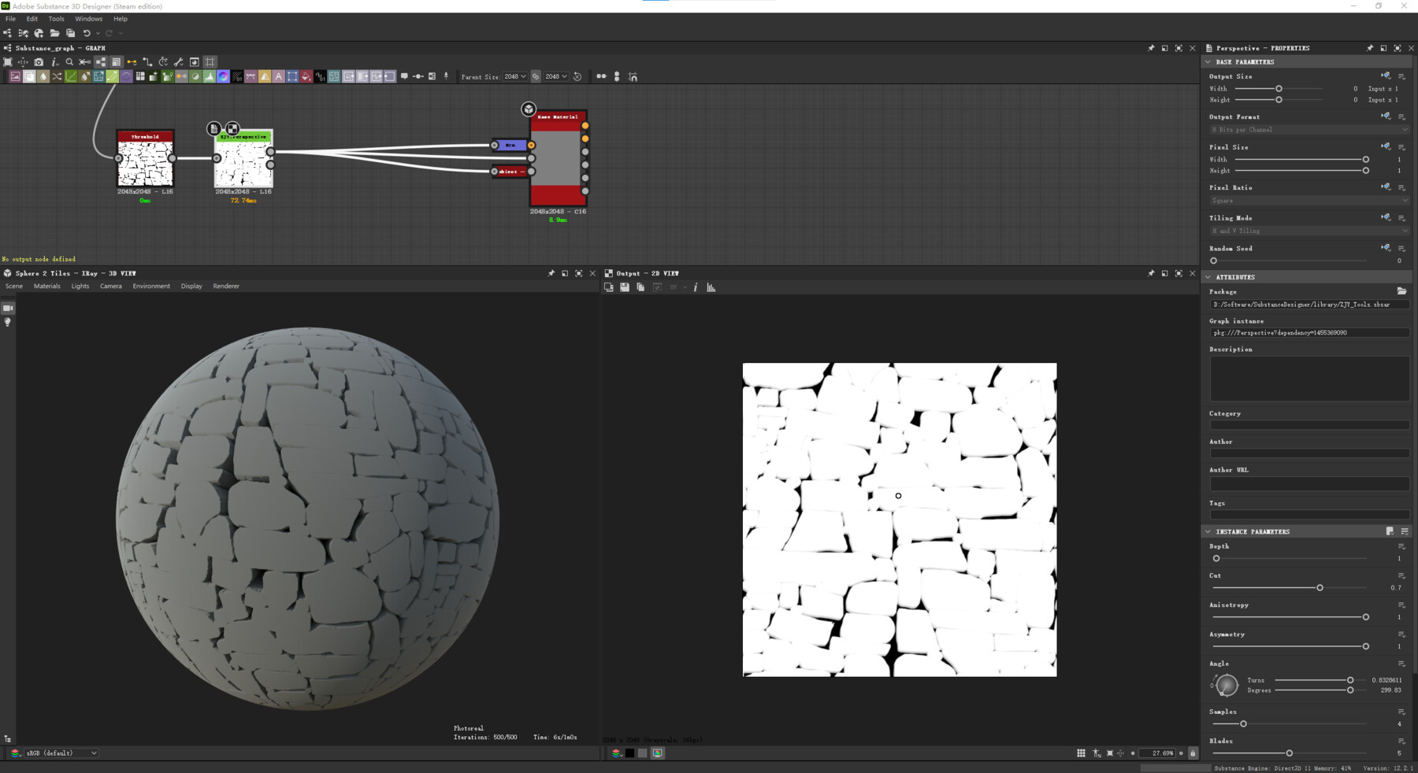This screenshot has width=1418, height=773.
Task: Click the save icon in the 2D view toolbar
Action: pyautogui.click(x=625, y=287)
